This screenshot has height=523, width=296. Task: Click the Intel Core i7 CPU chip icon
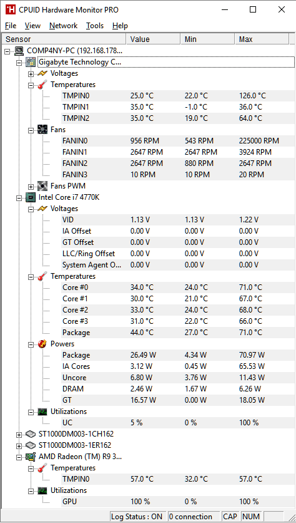coord(31,197)
